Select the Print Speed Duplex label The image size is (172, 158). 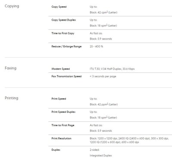coord(64,112)
